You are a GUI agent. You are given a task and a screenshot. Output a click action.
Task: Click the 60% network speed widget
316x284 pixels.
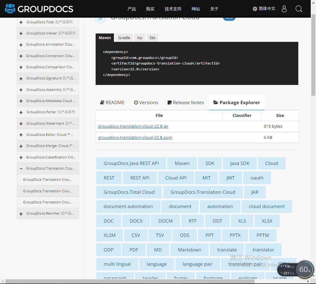pos(305,270)
